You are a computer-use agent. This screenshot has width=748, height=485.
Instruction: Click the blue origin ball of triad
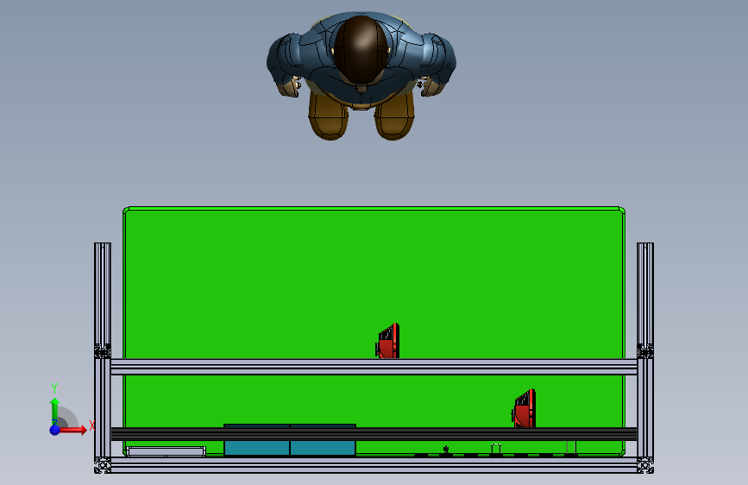click(x=54, y=430)
